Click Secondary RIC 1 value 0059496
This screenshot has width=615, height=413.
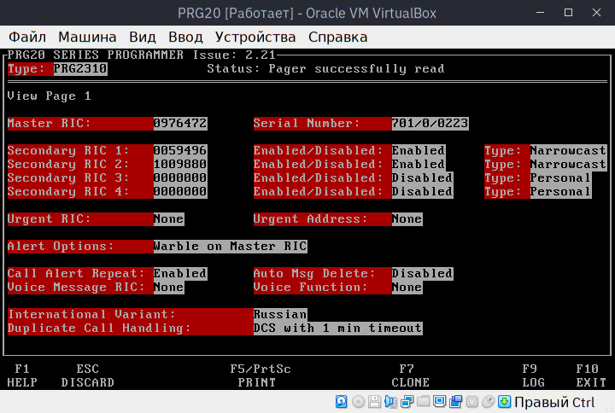pyautogui.click(x=180, y=151)
